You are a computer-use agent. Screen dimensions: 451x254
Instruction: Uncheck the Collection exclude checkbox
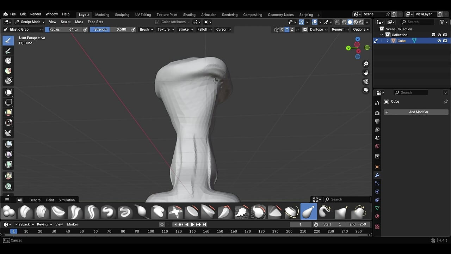(x=433, y=35)
